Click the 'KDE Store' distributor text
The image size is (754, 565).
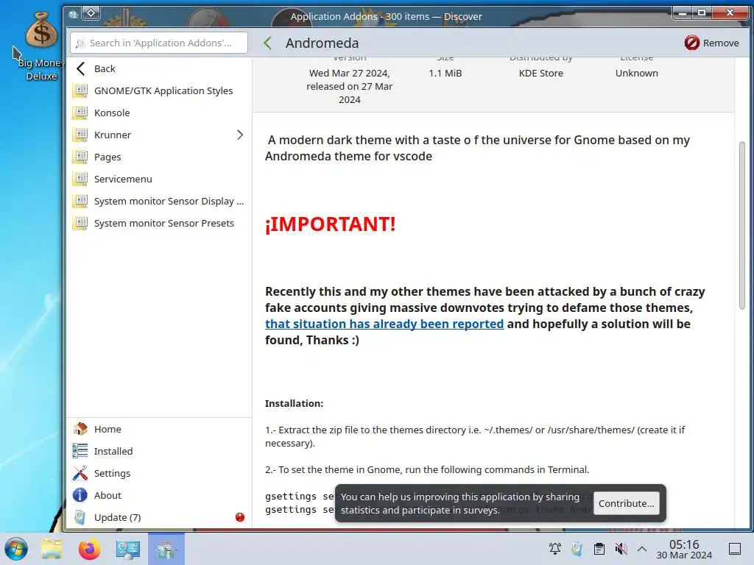(541, 73)
